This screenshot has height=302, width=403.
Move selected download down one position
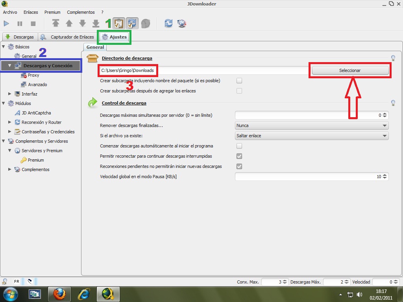click(x=83, y=23)
